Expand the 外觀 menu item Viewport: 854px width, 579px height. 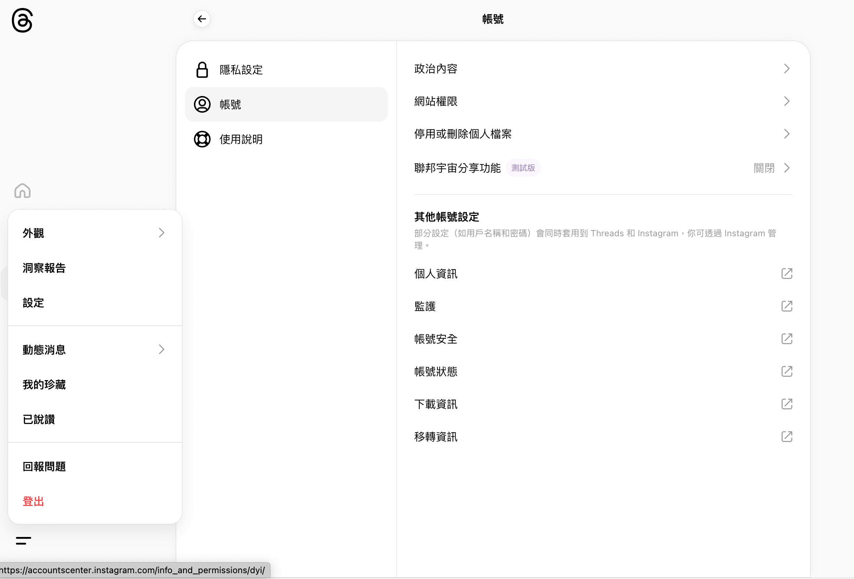pyautogui.click(x=161, y=233)
